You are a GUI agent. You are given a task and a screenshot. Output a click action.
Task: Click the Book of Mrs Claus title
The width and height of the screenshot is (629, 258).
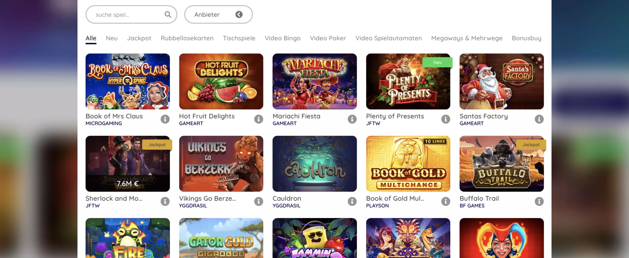click(114, 116)
